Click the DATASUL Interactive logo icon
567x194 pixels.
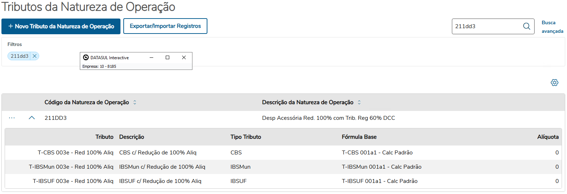tap(86, 57)
